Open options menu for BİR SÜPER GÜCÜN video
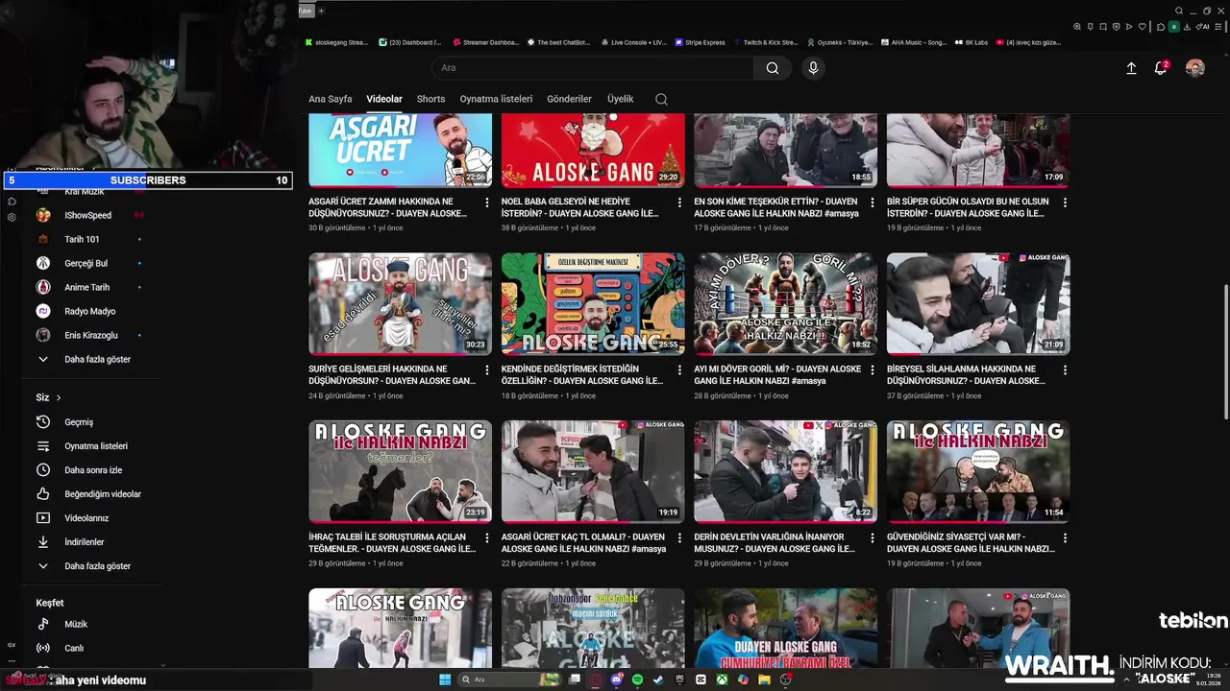 pyautogui.click(x=1065, y=203)
